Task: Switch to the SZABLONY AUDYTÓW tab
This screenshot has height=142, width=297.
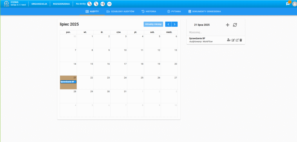Action: tap(120, 12)
